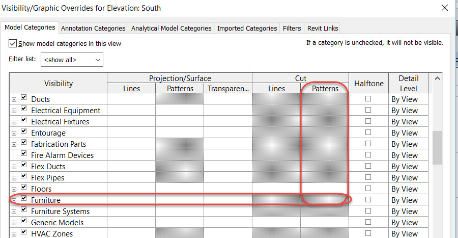Click Detail Level By View for Ducts
Screen dimensions: 458x238
point(408,99)
